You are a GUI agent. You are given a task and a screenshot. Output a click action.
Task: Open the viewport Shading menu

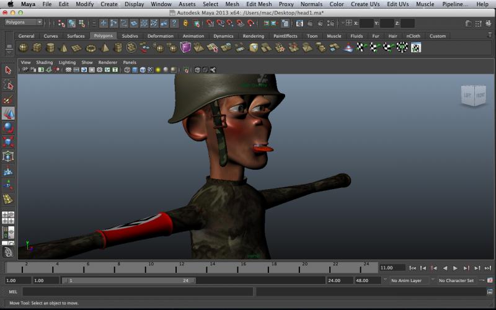tap(45, 63)
